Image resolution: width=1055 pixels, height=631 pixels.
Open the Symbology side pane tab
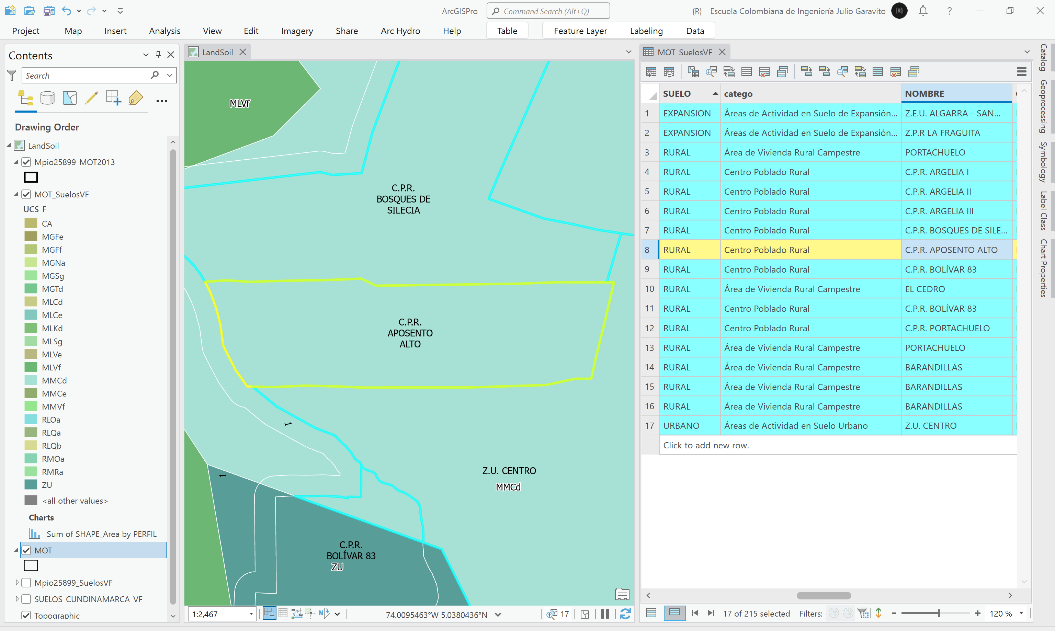coord(1043,162)
